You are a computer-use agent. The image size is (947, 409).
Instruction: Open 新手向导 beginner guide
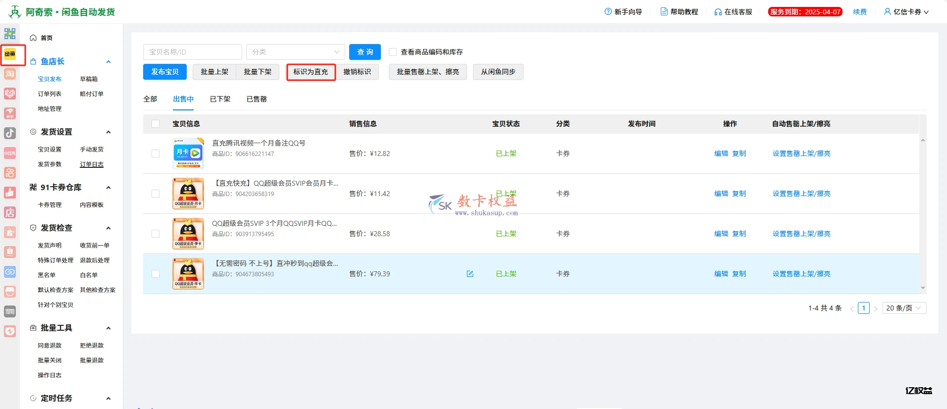coord(623,11)
